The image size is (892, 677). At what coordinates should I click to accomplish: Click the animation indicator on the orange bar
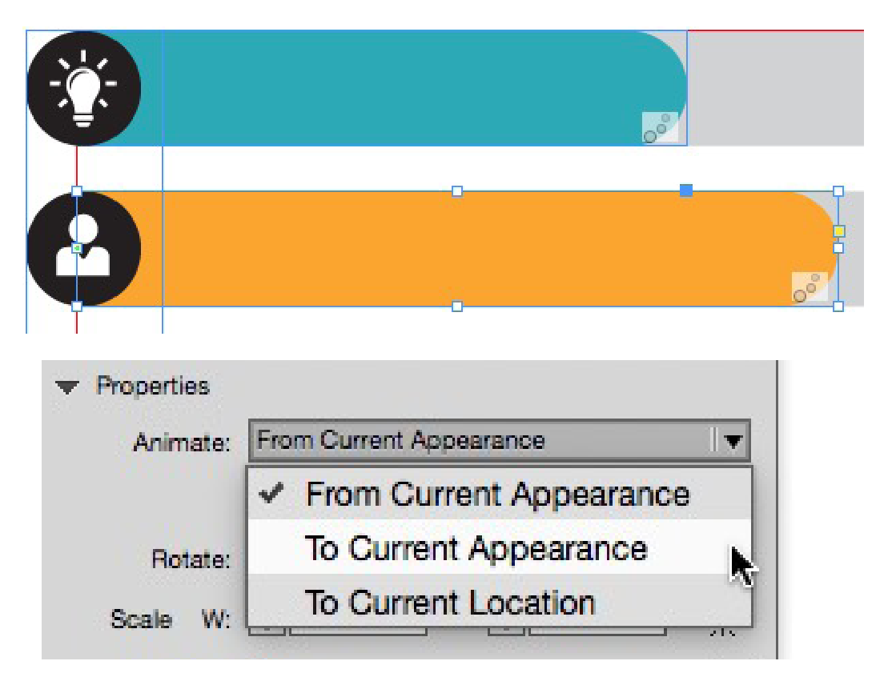point(809,288)
